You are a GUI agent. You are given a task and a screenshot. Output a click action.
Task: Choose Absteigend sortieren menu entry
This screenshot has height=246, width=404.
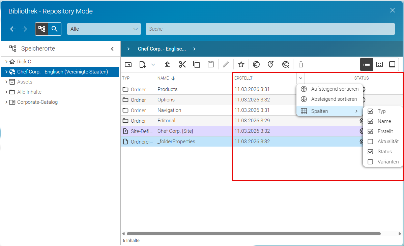(x=329, y=99)
